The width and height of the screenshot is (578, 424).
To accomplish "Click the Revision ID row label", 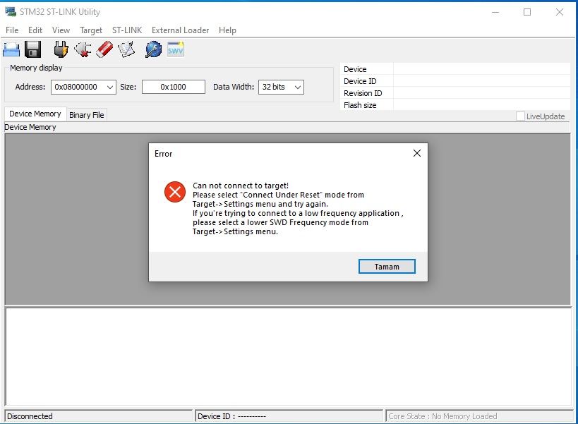I will [x=363, y=93].
